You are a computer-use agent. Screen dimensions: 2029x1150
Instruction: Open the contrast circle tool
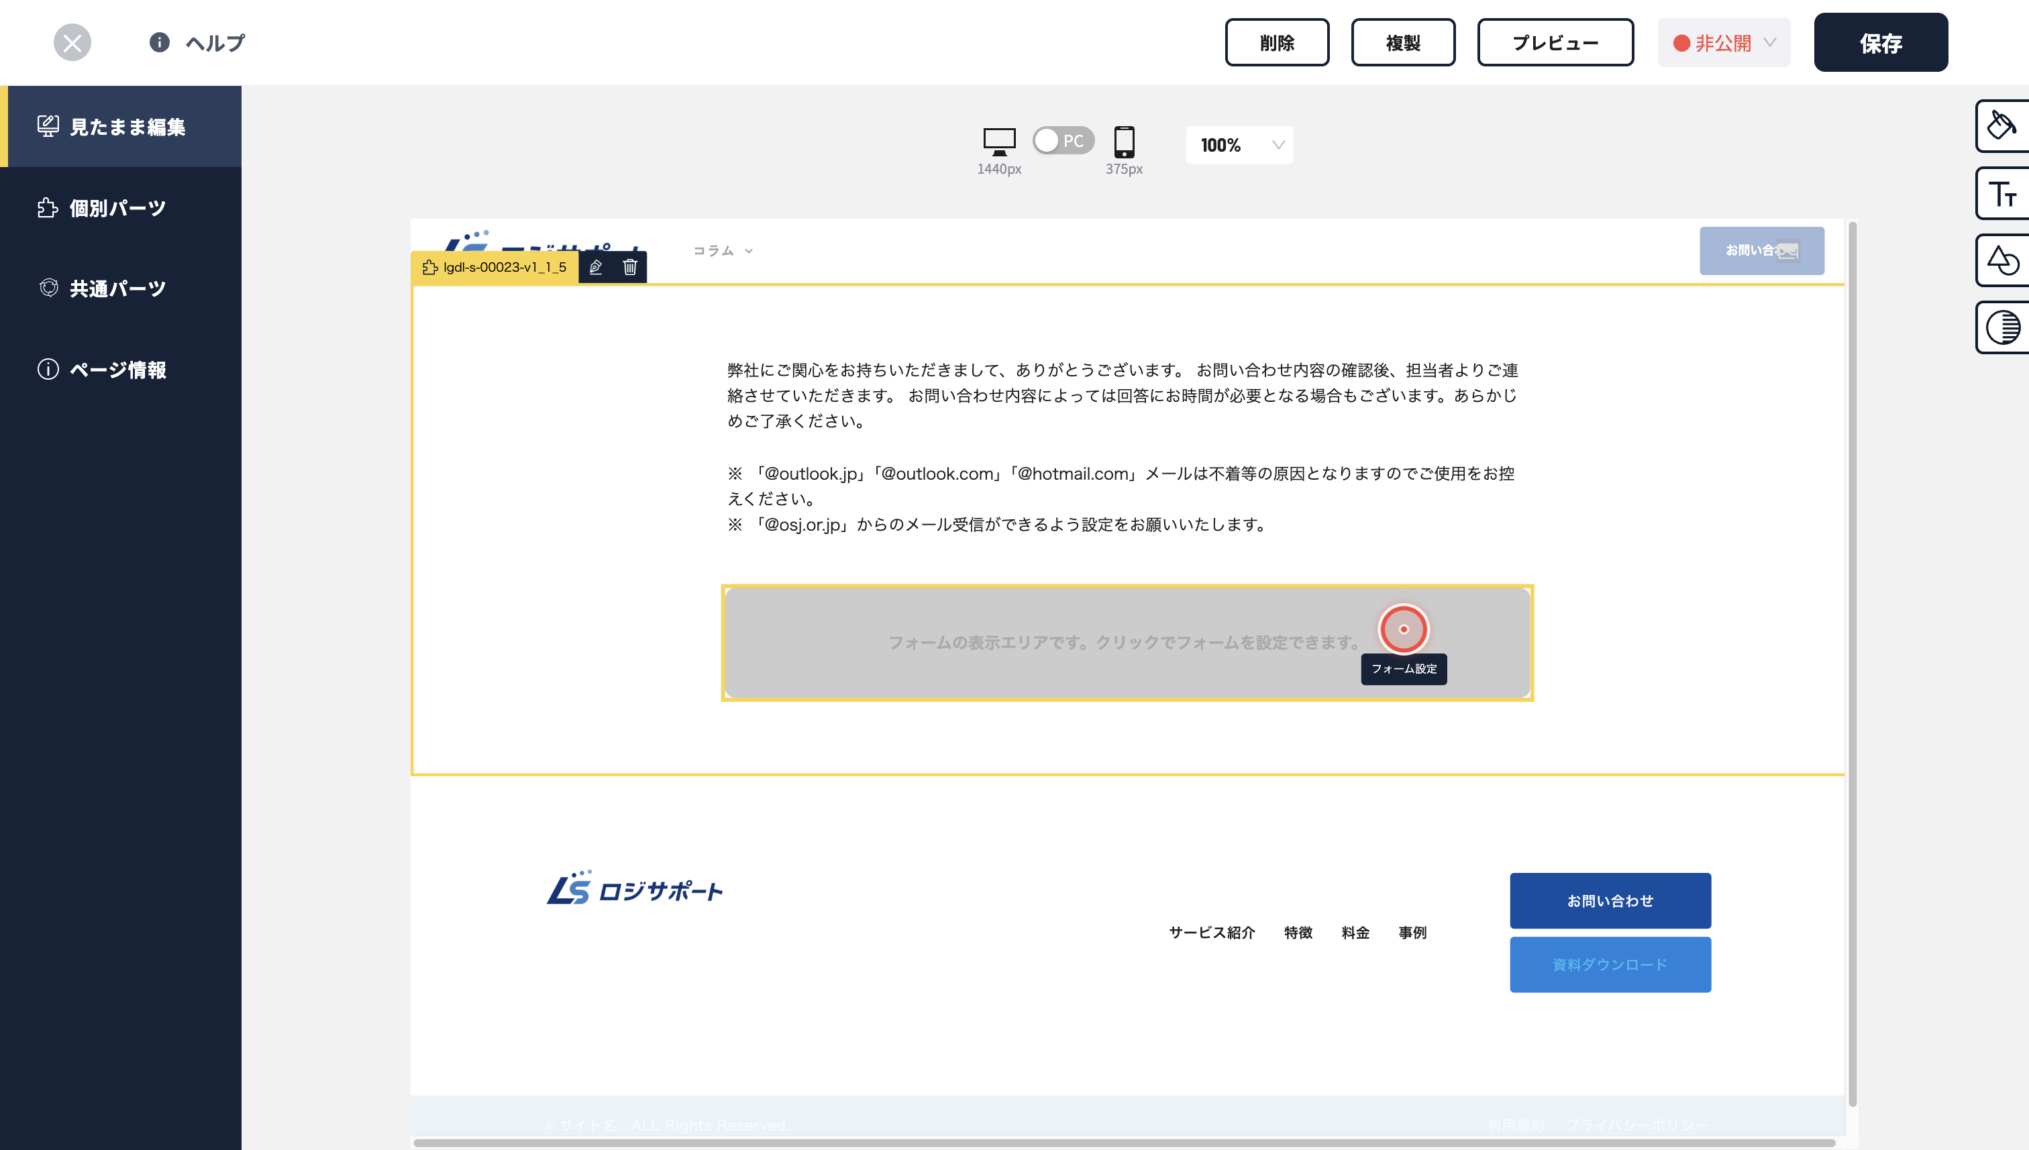click(2002, 328)
